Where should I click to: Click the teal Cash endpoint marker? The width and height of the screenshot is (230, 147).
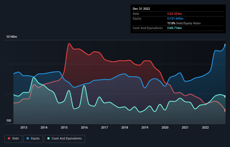225,96
